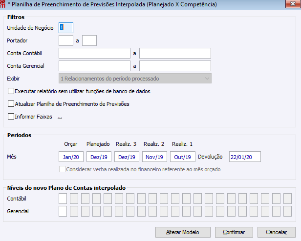Click the first Gerencial level box
301x241 pixels.
63,211
